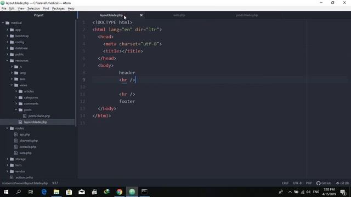Switch to the layout.blade.php tab

click(111, 15)
